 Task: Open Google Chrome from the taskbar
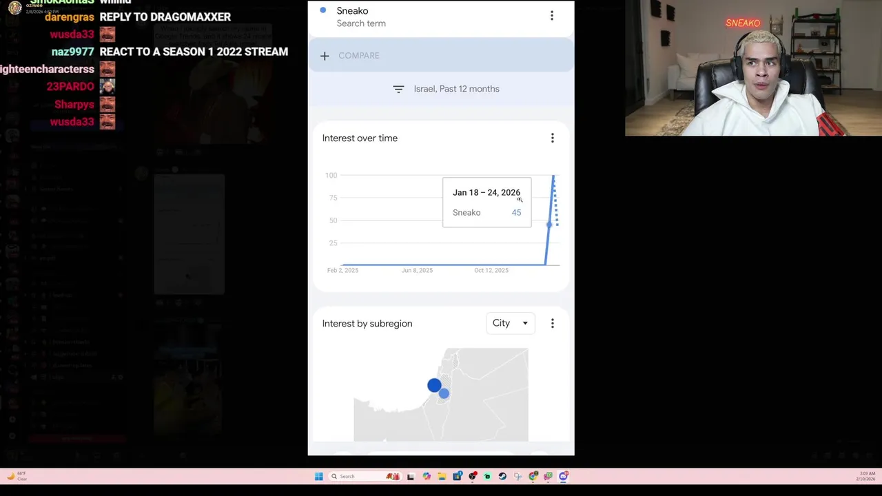click(x=533, y=476)
